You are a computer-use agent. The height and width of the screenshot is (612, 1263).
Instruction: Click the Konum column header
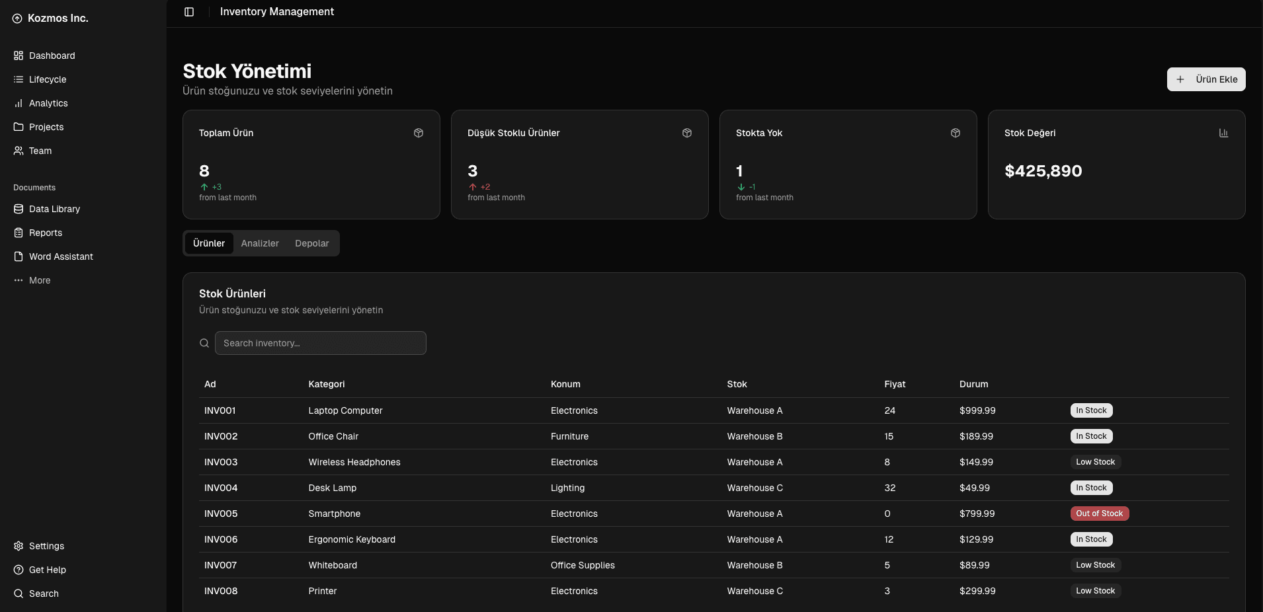(565, 384)
